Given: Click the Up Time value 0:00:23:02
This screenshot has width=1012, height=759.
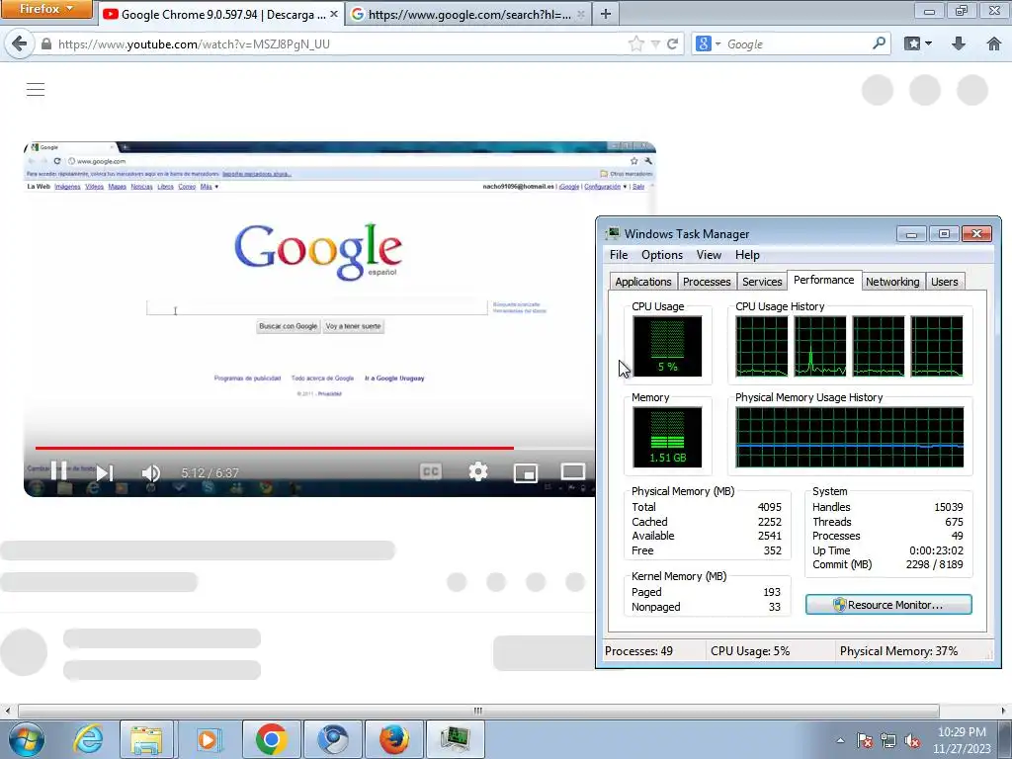Looking at the screenshot, I should click(x=936, y=550).
